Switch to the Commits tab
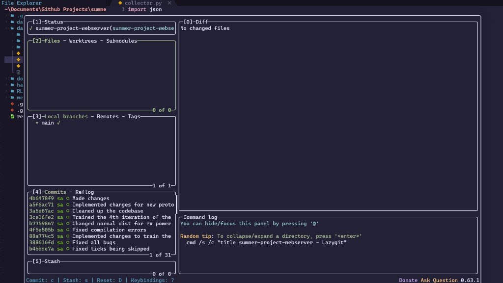 55,192
